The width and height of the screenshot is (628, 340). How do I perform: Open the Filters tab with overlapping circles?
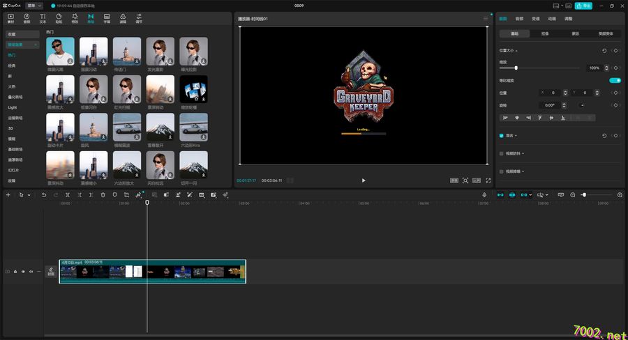(123, 18)
